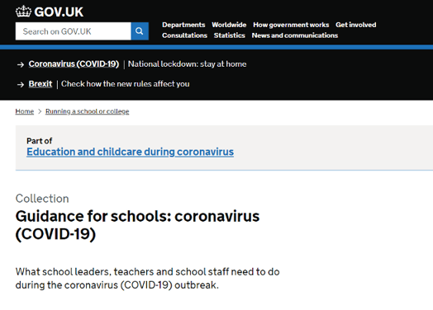Viewport: 433px width, 310px height.
Task: Open the Departments menu item
Action: click(183, 25)
